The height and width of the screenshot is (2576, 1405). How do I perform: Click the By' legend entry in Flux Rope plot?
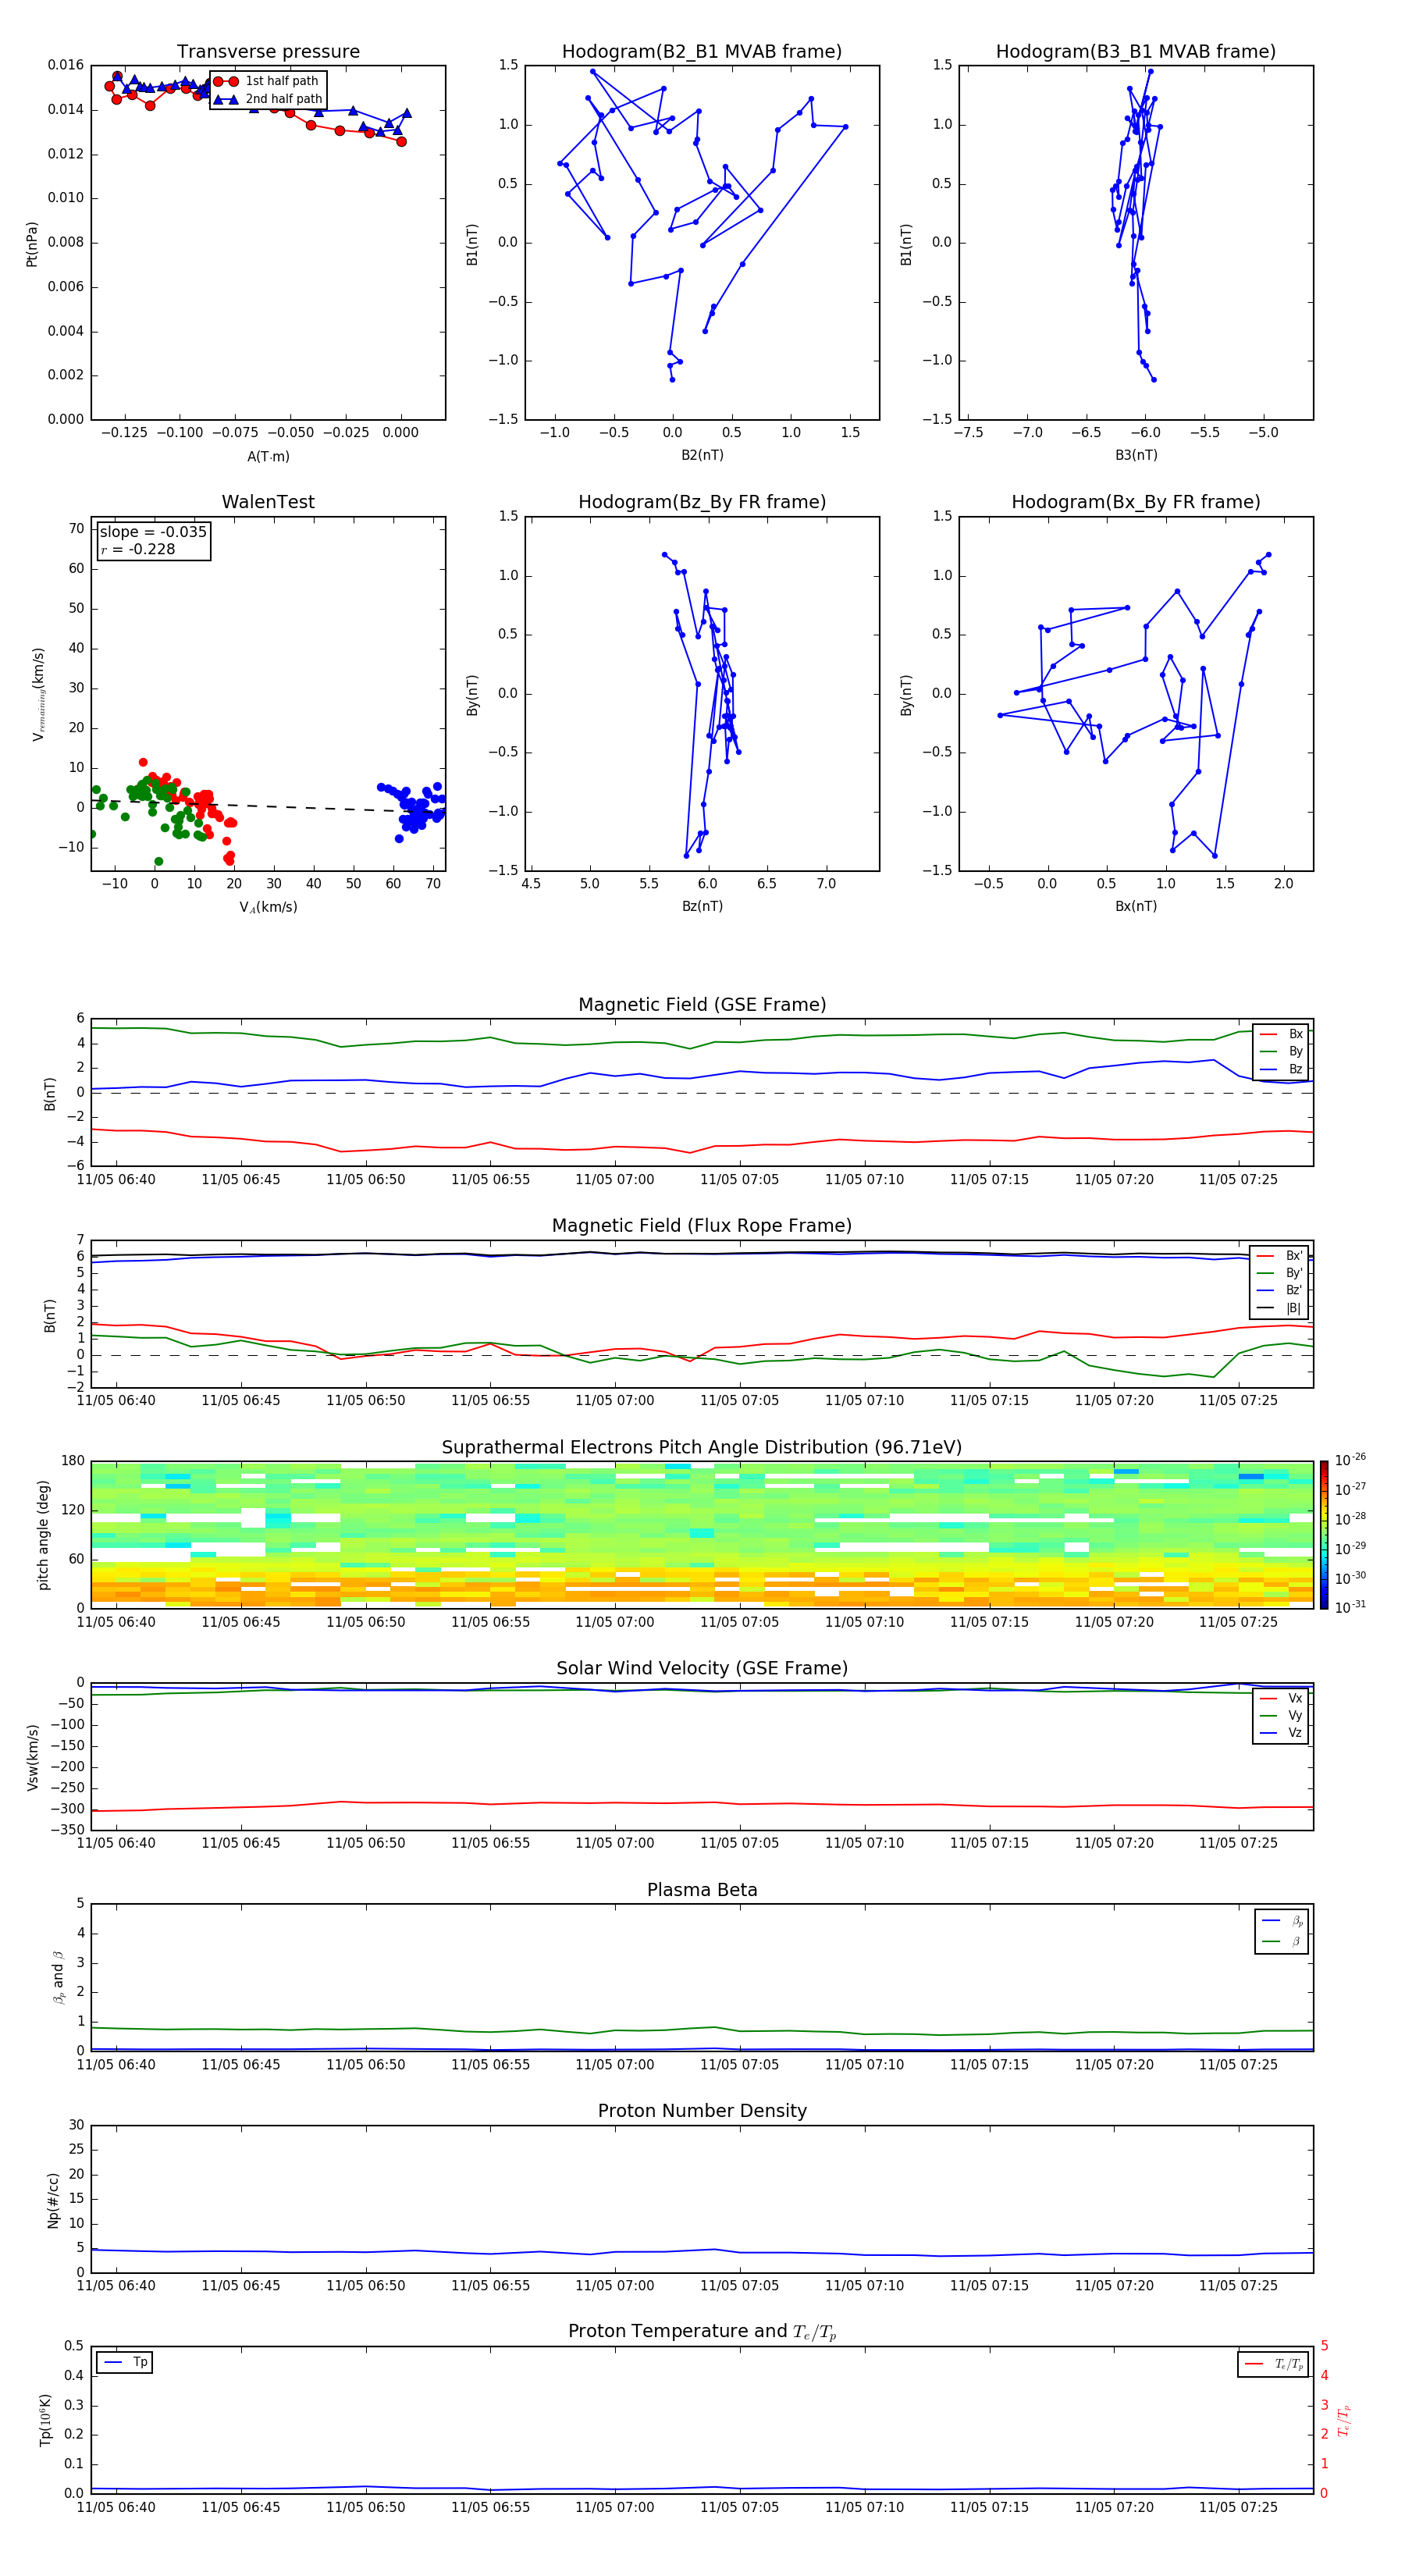(1281, 1273)
